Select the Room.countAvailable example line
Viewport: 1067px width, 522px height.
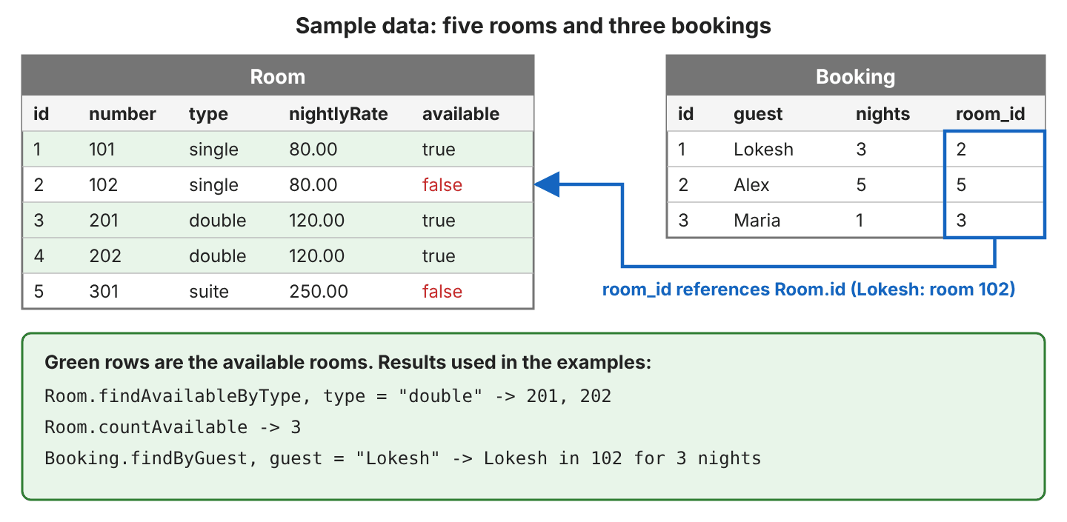click(x=173, y=427)
